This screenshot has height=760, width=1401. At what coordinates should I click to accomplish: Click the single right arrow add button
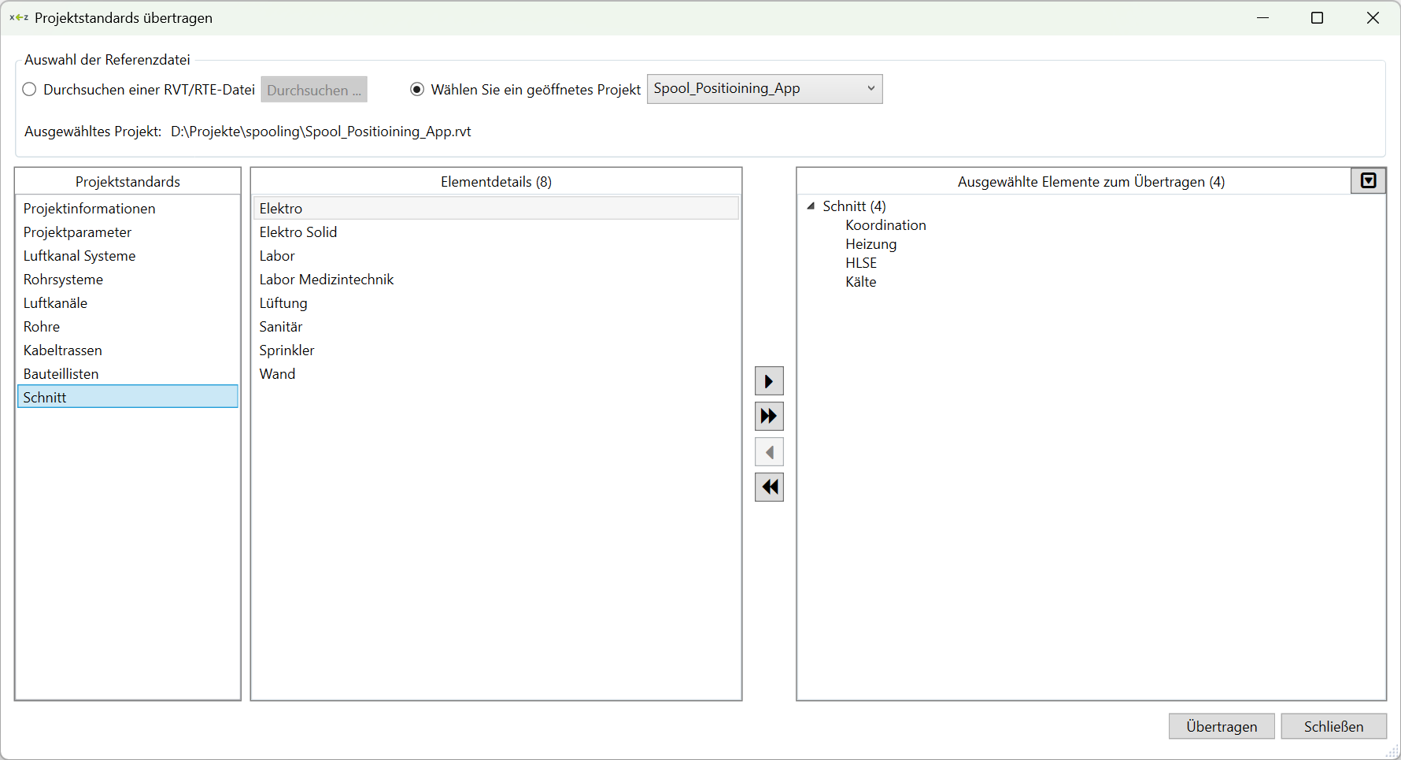point(769,382)
